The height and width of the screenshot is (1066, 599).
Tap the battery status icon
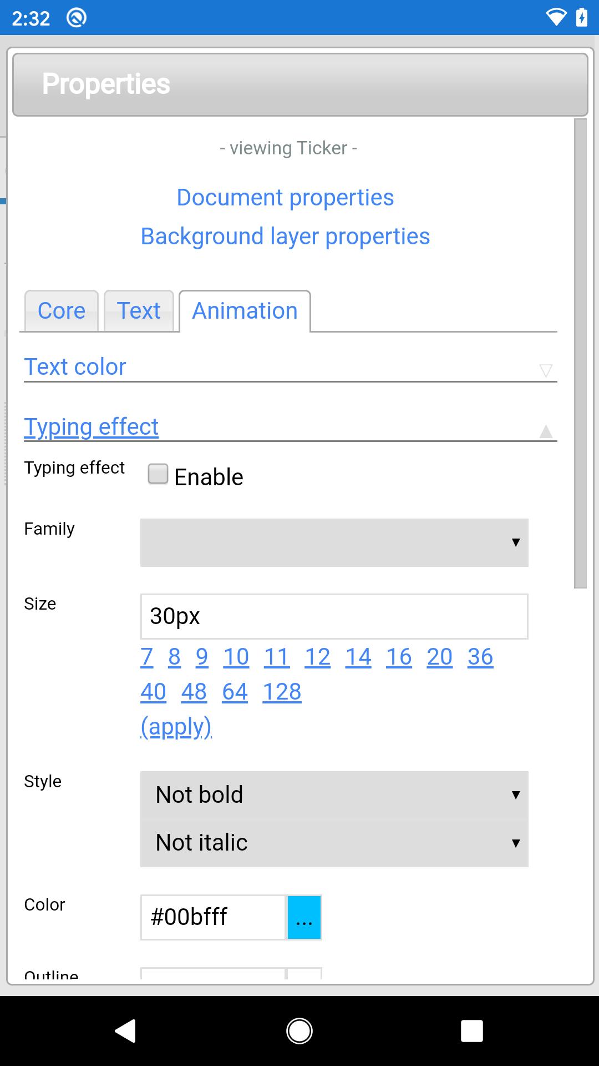pos(581,18)
